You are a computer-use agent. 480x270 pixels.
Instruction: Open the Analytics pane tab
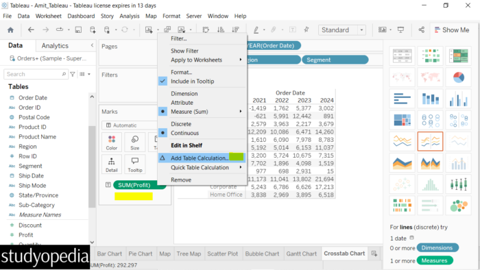pyautogui.click(x=55, y=45)
